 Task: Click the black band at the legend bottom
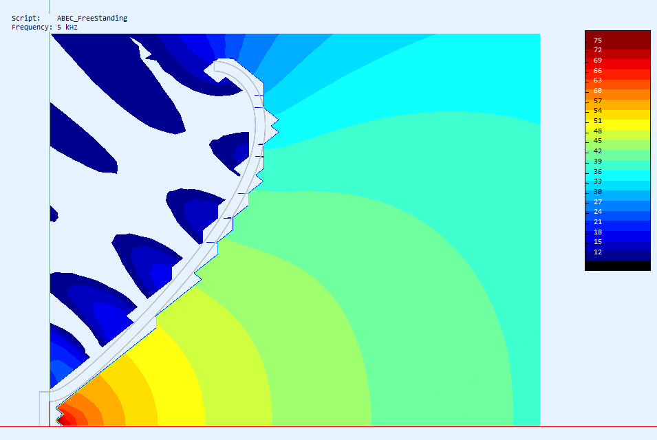pos(618,266)
